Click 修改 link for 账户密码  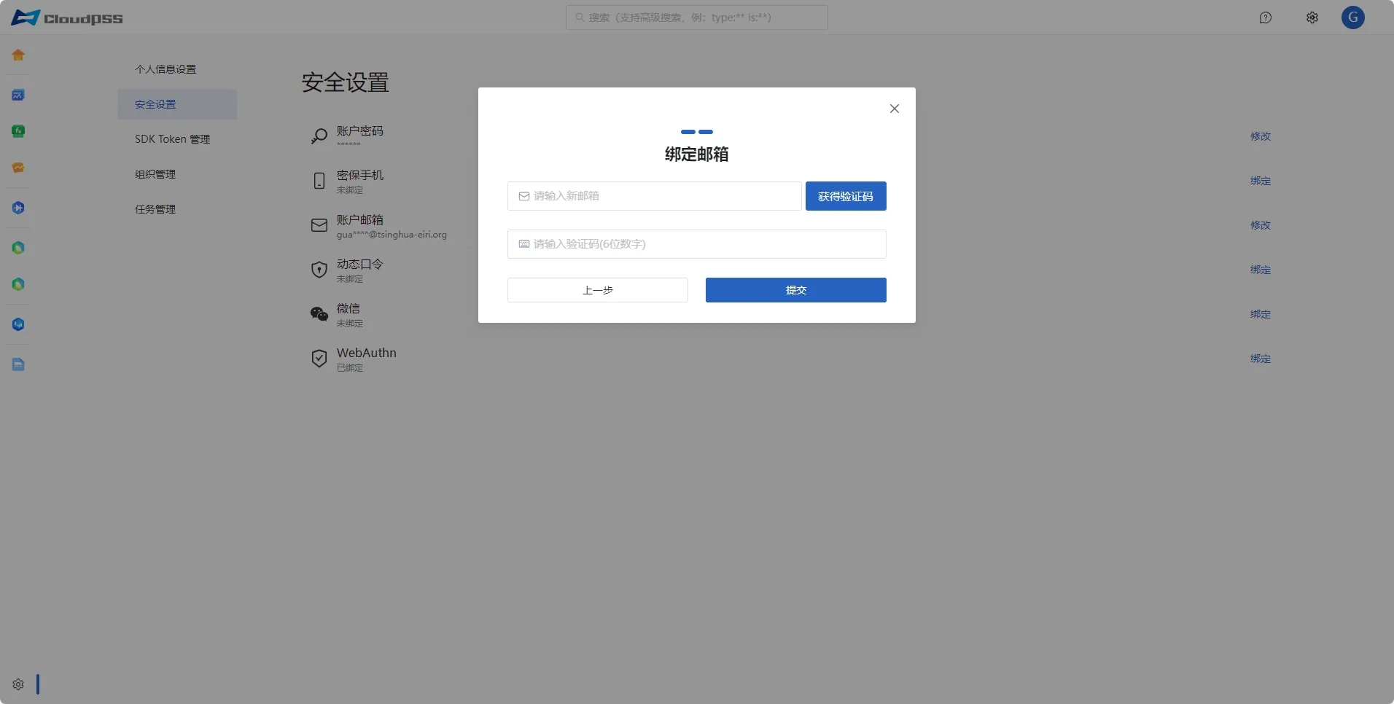[1261, 136]
